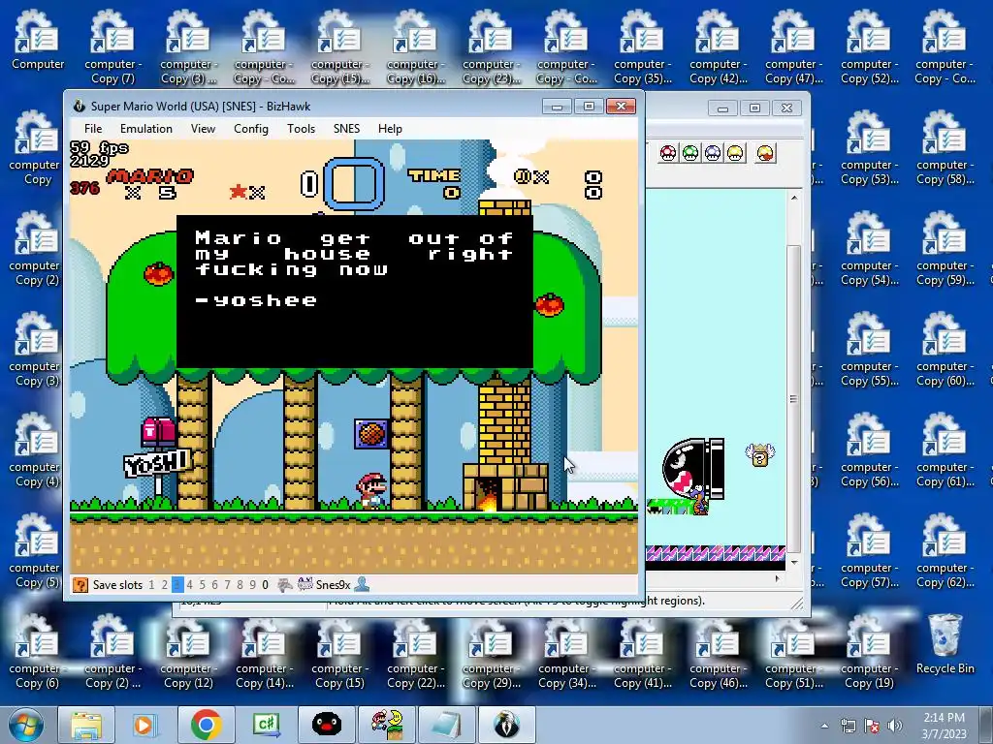The image size is (993, 744).
Task: Select the 'computer - Copy (19)' desktop shortcut
Action: [x=869, y=652]
